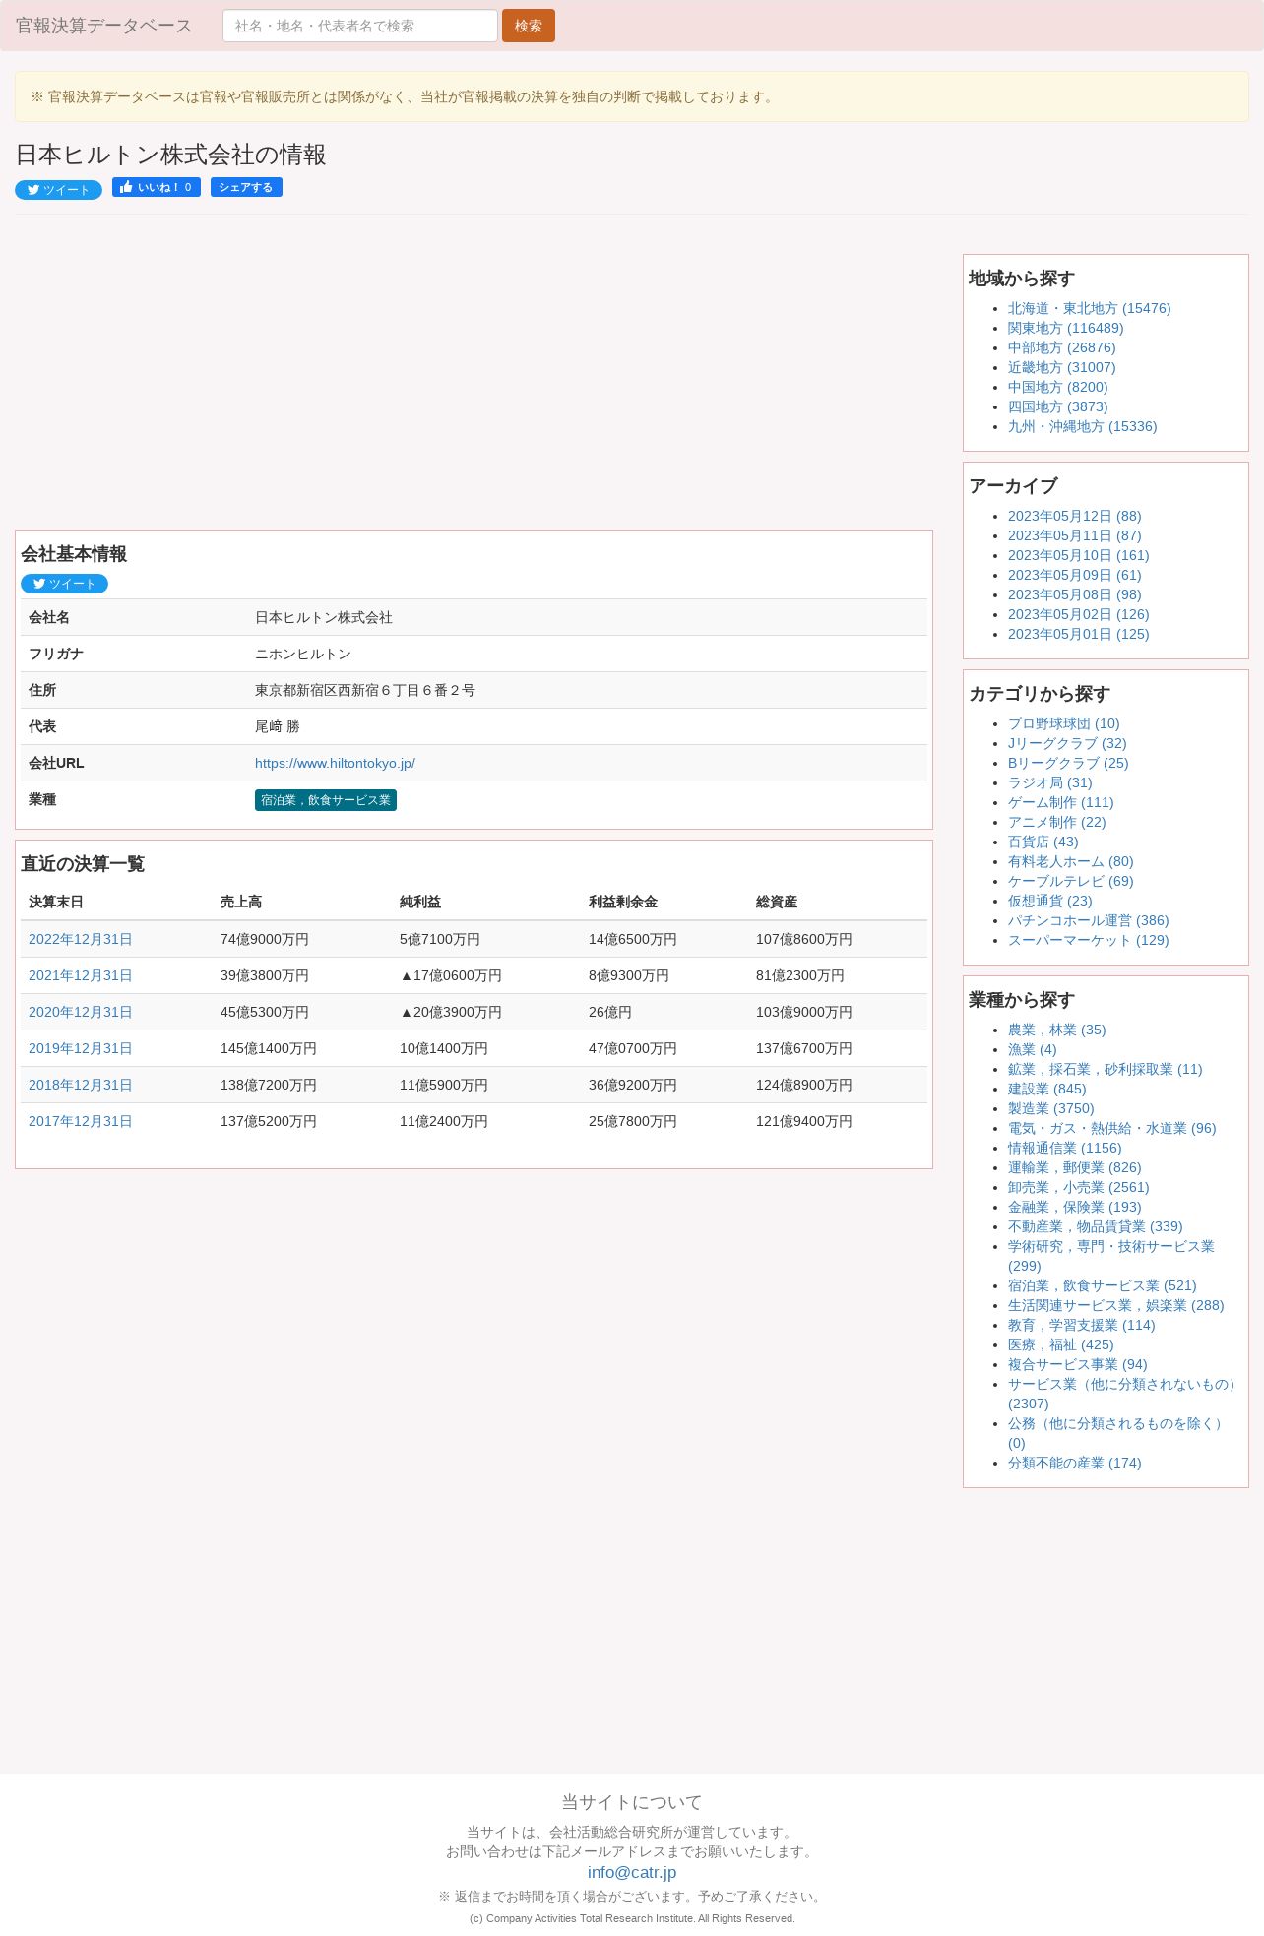This screenshot has width=1264, height=1936.
Task: Click the top ツイート button under the heading
Action: 58,190
